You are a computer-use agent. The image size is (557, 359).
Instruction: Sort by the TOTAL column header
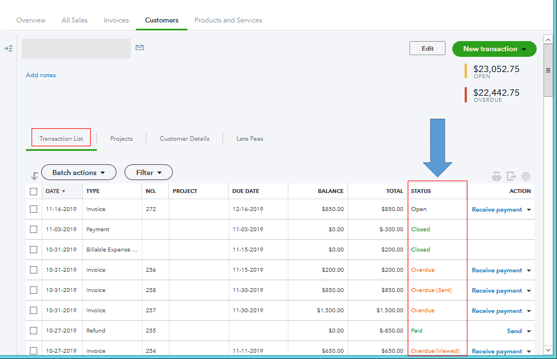(395, 191)
